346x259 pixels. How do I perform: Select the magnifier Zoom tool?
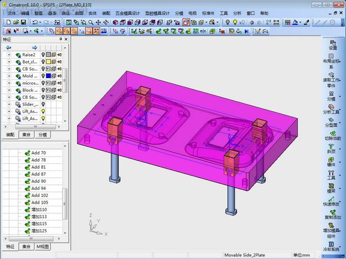pos(91,22)
